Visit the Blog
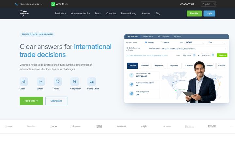This screenshot has height=147, width=235. tap(158, 13)
